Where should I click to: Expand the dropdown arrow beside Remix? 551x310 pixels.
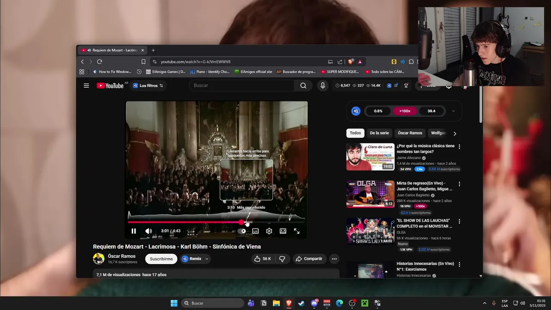[x=207, y=259]
